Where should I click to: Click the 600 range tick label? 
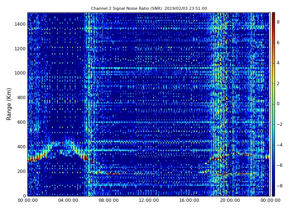[21, 122]
